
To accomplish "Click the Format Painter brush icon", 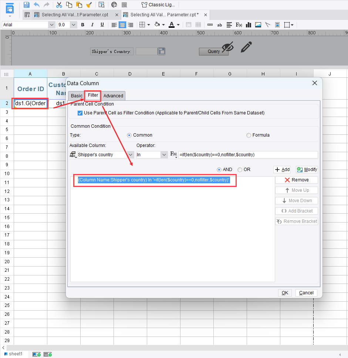I will [x=89, y=4].
